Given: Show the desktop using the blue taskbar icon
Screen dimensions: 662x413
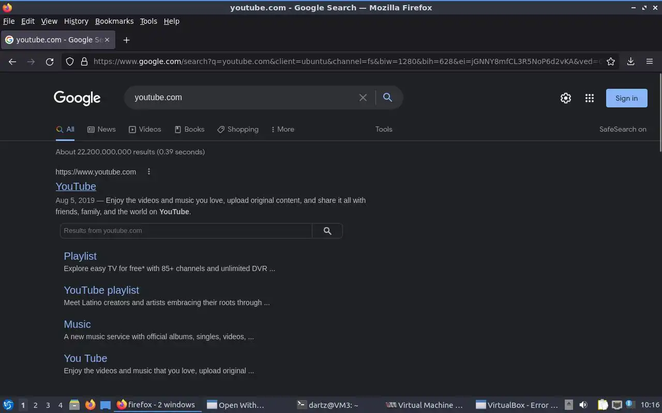Looking at the screenshot, I should tap(106, 405).
